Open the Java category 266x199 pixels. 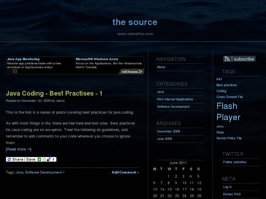pyautogui.click(x=160, y=92)
